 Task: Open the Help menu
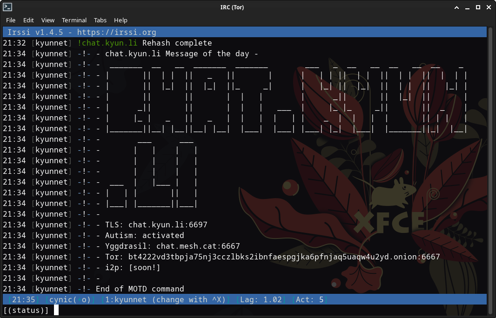coord(121,20)
